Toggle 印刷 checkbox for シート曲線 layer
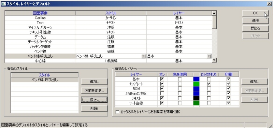This screenshot has width=273, height=128. click(x=229, y=103)
